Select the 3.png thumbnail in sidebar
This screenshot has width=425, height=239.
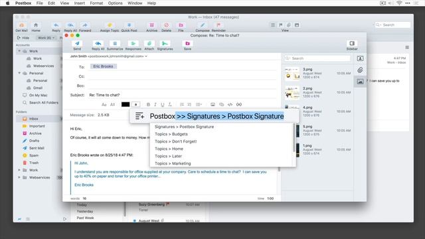(292, 74)
